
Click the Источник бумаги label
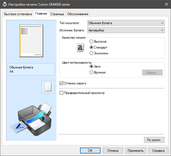tap(72, 30)
